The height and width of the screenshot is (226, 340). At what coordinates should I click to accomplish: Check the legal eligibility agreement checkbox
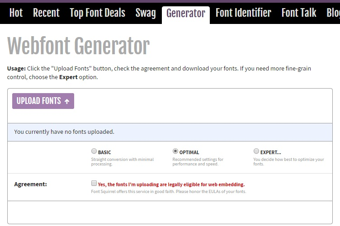(x=94, y=184)
